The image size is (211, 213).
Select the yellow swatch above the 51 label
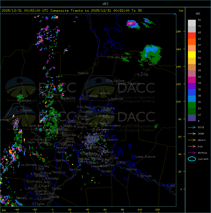tap(192, 54)
